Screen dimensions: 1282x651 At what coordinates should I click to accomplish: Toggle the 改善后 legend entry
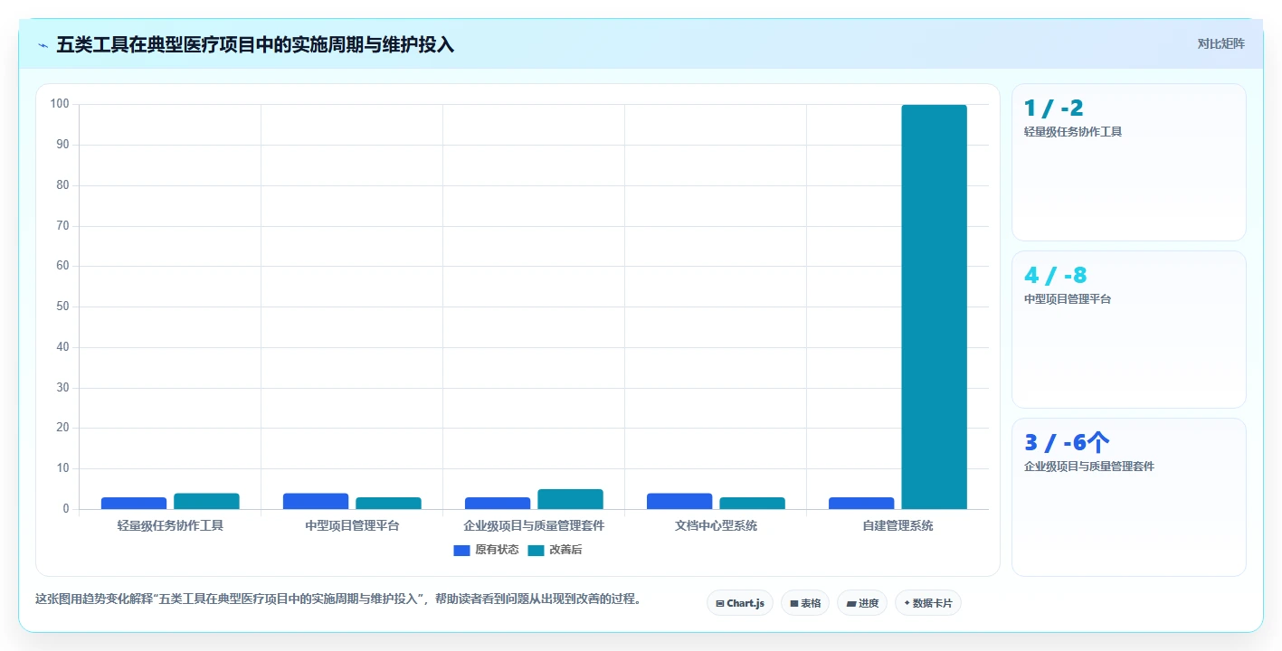555,550
